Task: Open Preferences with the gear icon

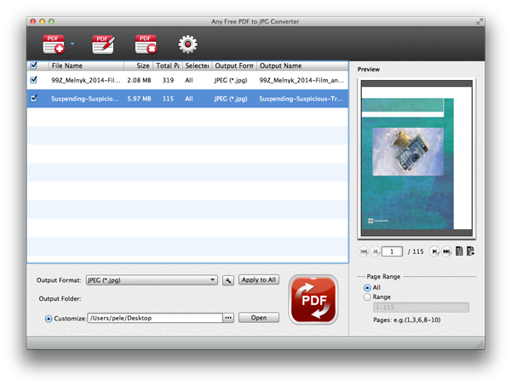Action: point(187,44)
